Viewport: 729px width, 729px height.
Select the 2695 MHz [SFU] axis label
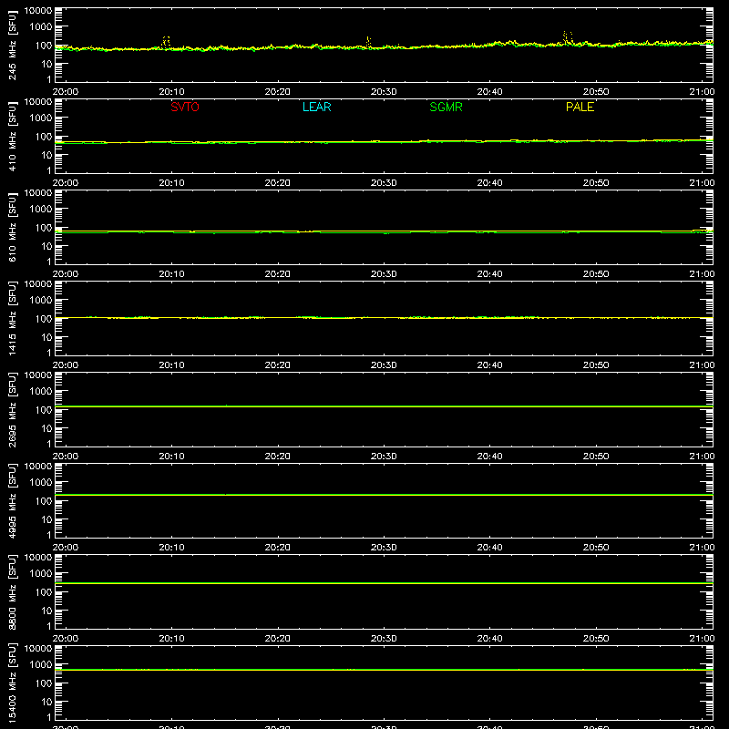point(12,409)
